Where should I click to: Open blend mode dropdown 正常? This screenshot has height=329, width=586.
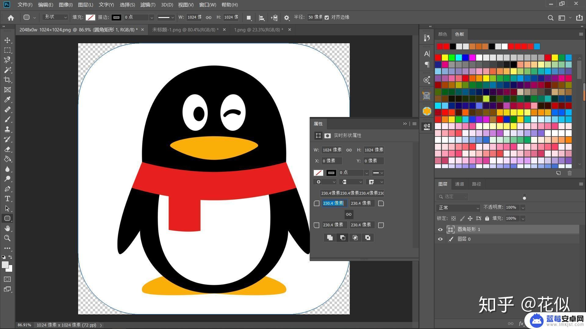(458, 208)
